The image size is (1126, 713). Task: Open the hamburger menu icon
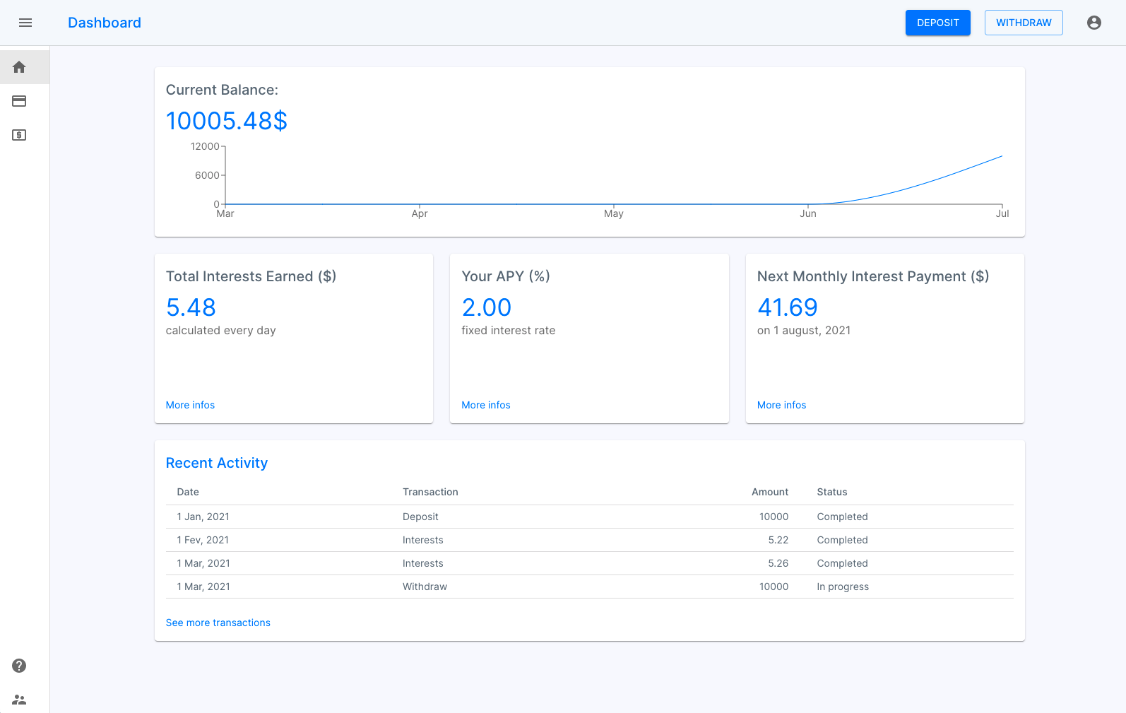tap(25, 23)
